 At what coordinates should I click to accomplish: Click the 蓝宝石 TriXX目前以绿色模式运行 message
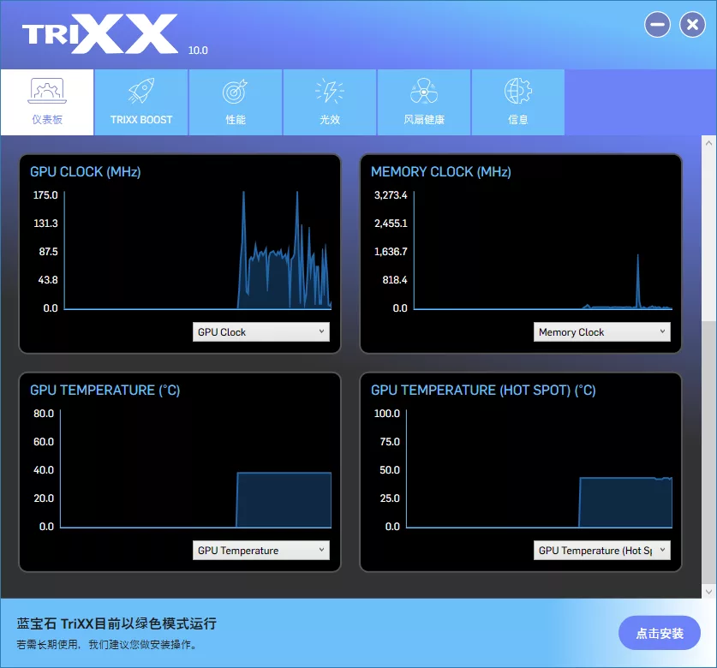pyautogui.click(x=117, y=623)
